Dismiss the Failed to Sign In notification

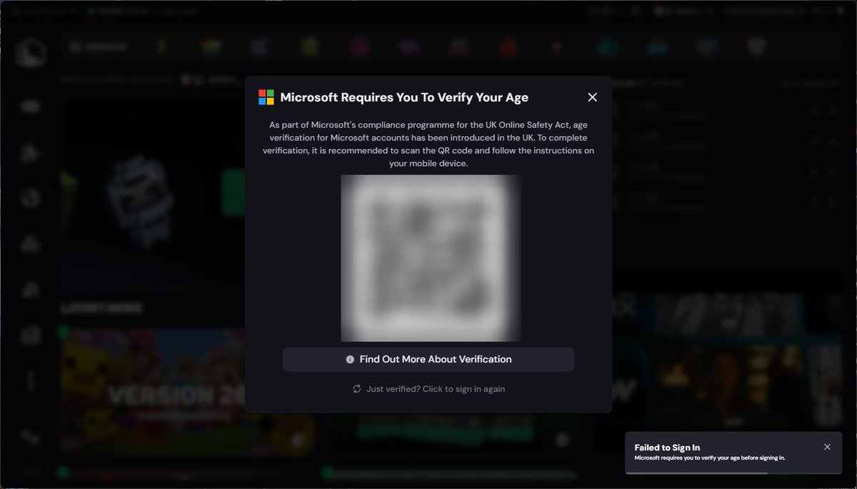click(x=827, y=447)
